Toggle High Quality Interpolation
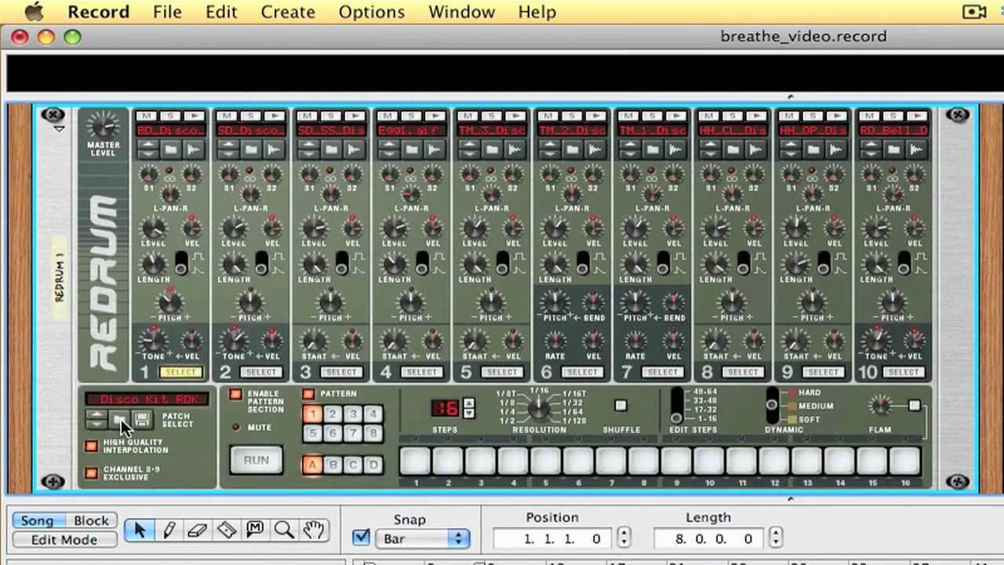 tap(92, 446)
